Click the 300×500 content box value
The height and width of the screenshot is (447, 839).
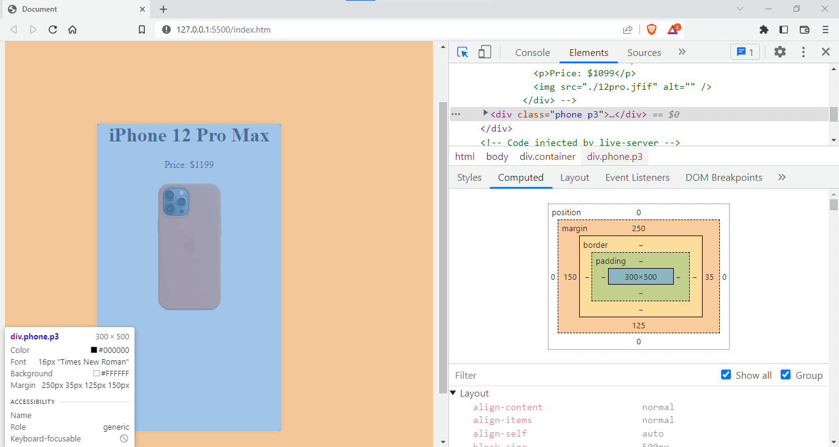pos(641,277)
